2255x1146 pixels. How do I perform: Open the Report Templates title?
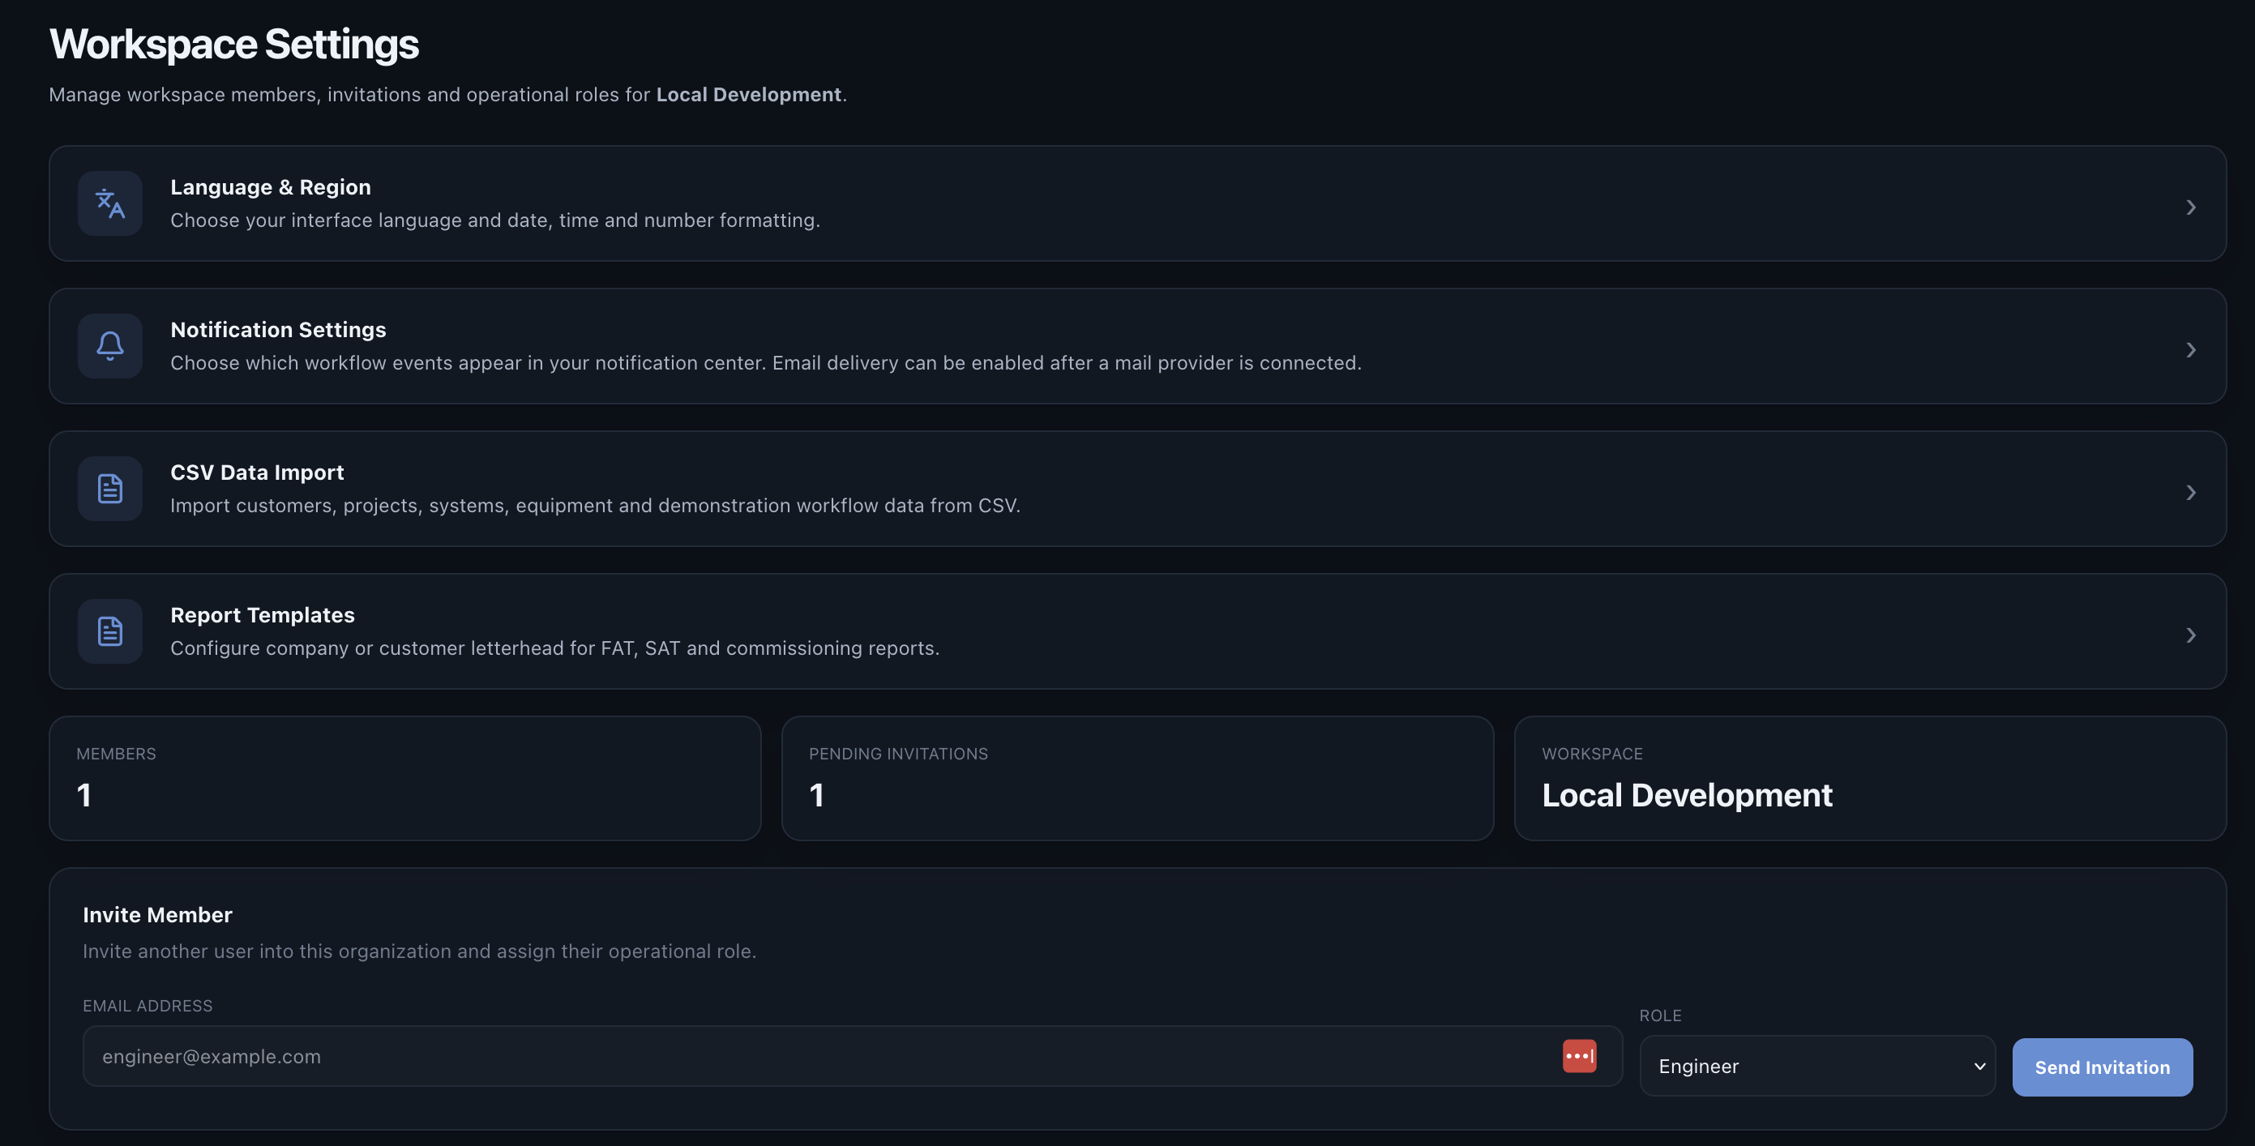pos(263,615)
